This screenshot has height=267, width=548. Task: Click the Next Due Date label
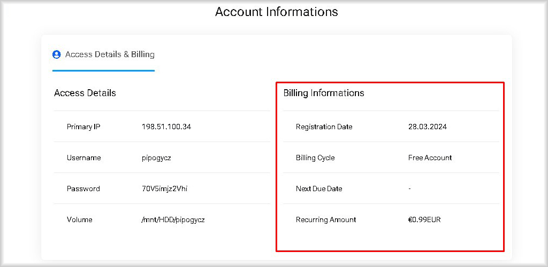click(319, 189)
